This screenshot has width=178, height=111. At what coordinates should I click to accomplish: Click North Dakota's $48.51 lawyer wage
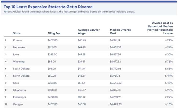point(81,76)
